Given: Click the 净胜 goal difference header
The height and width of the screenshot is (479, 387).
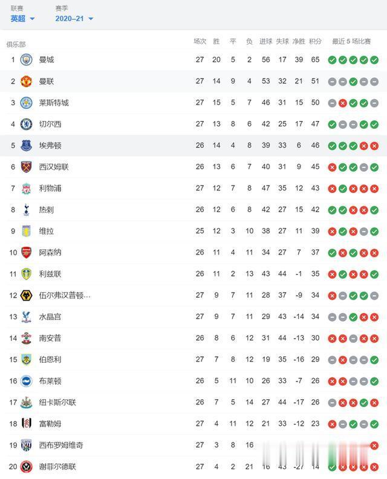Looking at the screenshot, I should click(x=299, y=42).
